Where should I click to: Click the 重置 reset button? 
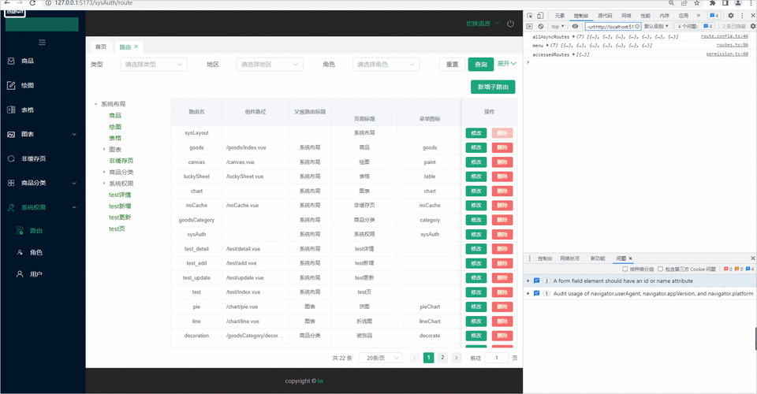click(453, 64)
